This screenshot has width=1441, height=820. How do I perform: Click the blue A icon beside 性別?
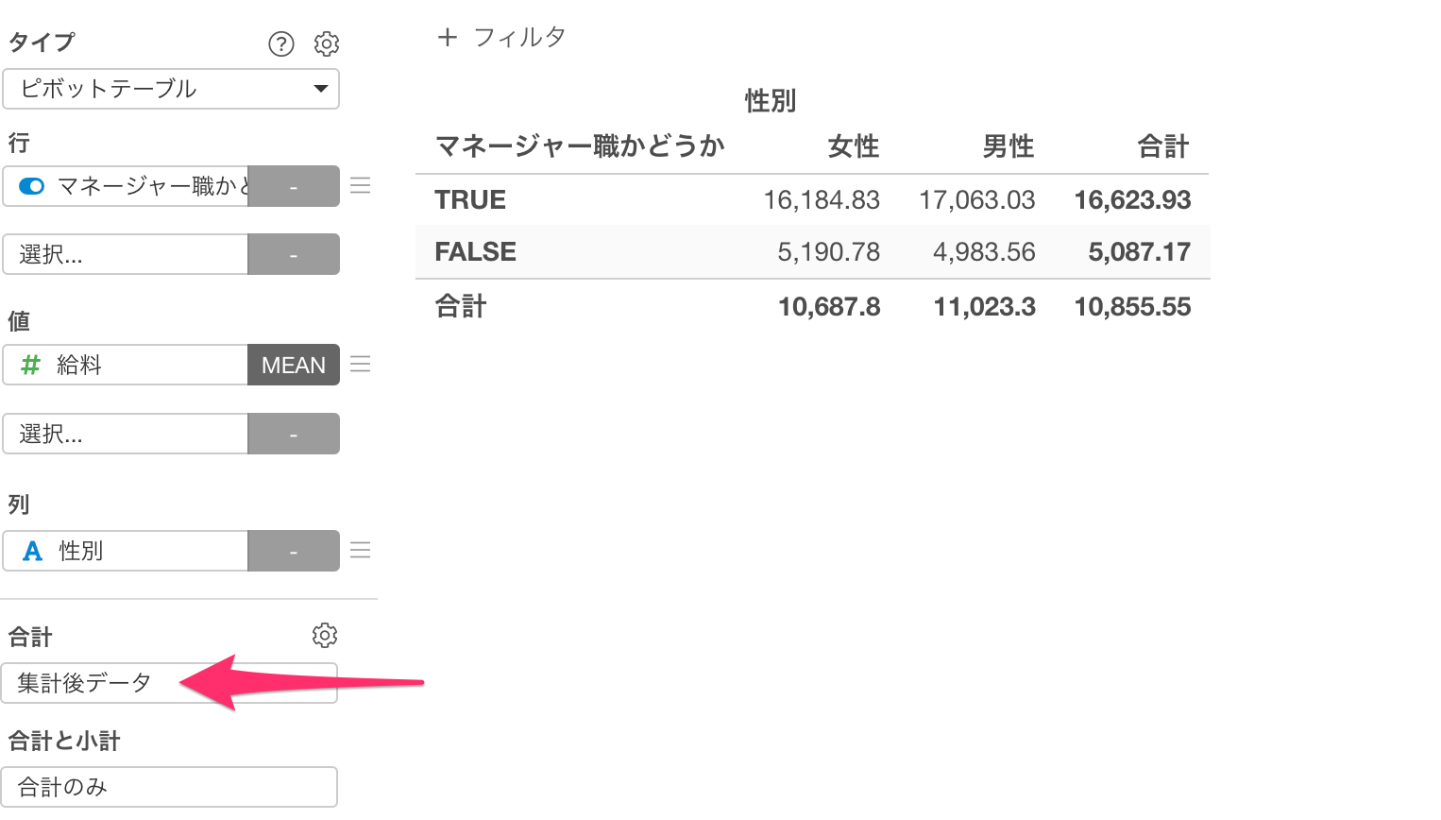click(32, 551)
